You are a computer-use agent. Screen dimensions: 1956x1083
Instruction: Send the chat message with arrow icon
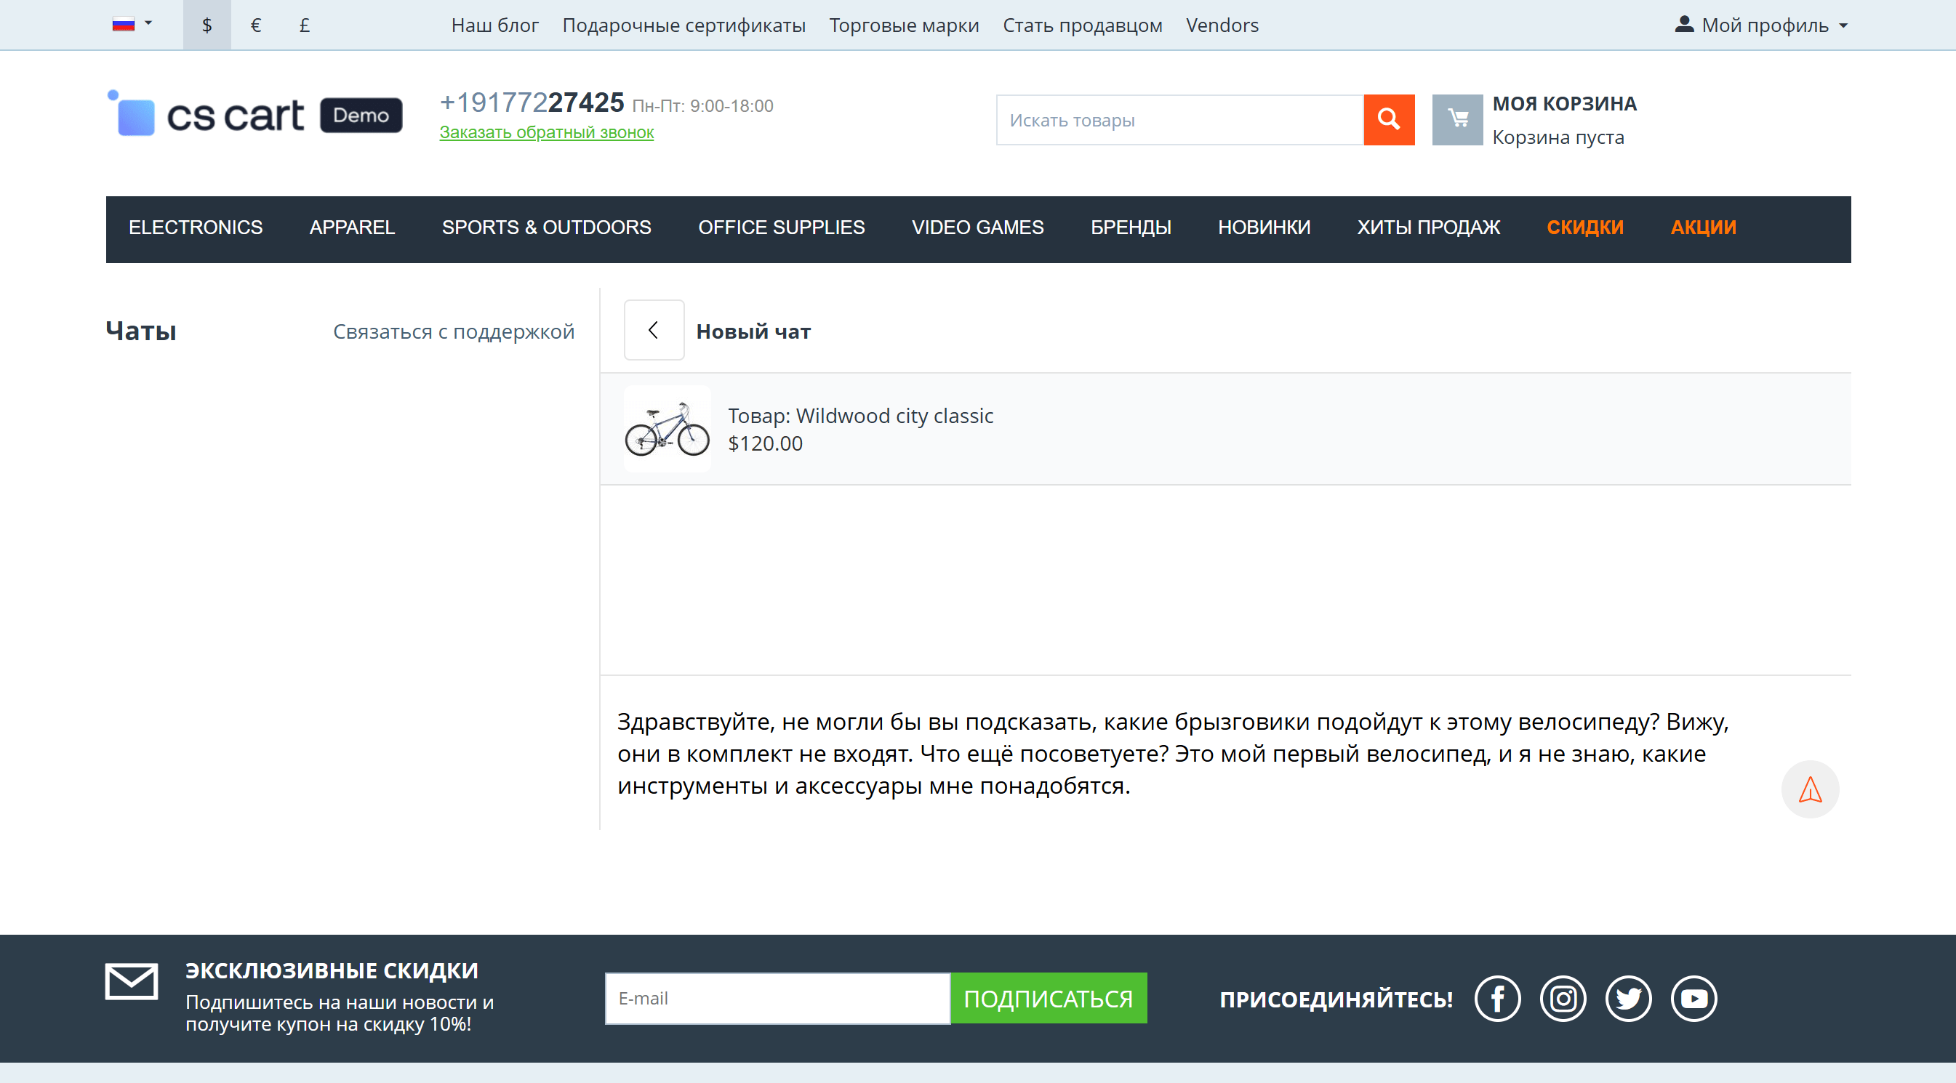(x=1809, y=789)
